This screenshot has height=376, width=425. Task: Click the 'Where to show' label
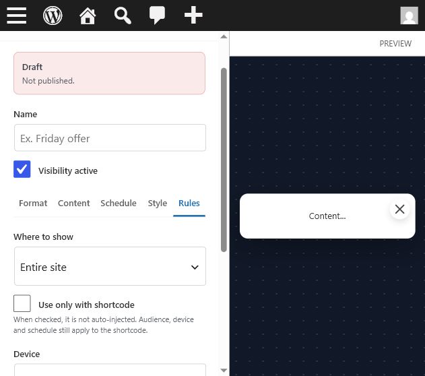click(x=43, y=237)
